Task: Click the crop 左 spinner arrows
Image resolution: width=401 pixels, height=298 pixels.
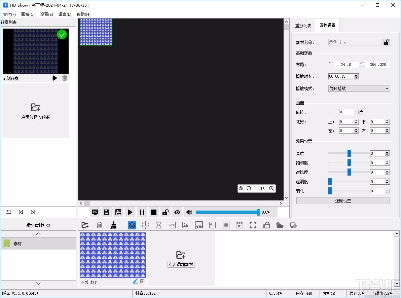Action: pyautogui.click(x=356, y=131)
